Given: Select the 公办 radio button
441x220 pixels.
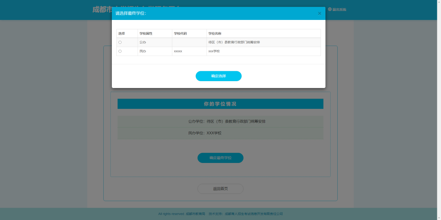Looking at the screenshot, I should 120,42.
